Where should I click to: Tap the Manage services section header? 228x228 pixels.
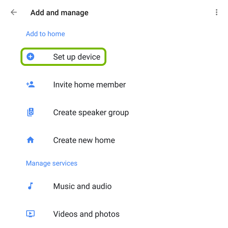51,163
